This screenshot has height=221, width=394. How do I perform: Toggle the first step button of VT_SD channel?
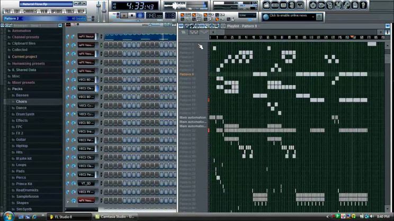tap(106, 183)
